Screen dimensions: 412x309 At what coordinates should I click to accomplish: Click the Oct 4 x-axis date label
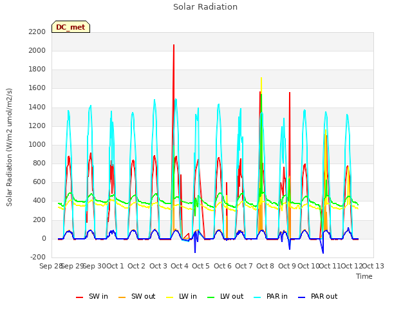click(180, 266)
